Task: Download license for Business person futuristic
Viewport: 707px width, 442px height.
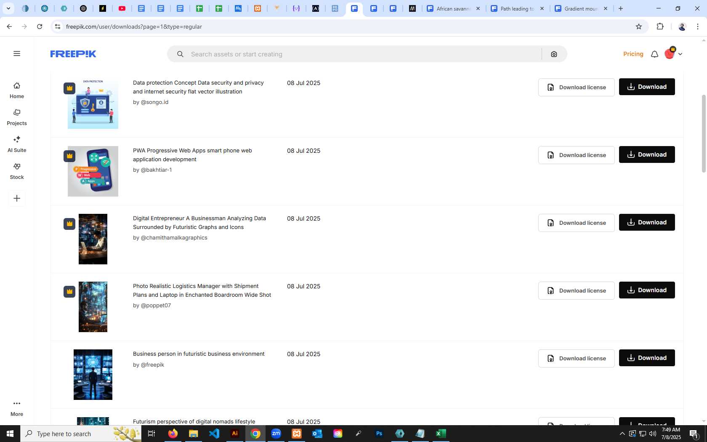Action: click(x=576, y=358)
